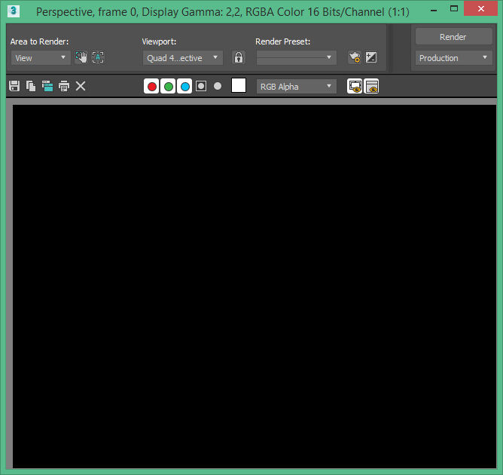This screenshot has width=503, height=475.
Task: Open the Production render mode dropdown
Action: [x=453, y=58]
